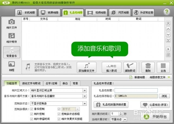This screenshot has height=124, width=174.
Task: Move item to top of list
Action: pyautogui.click(x=168, y=23)
